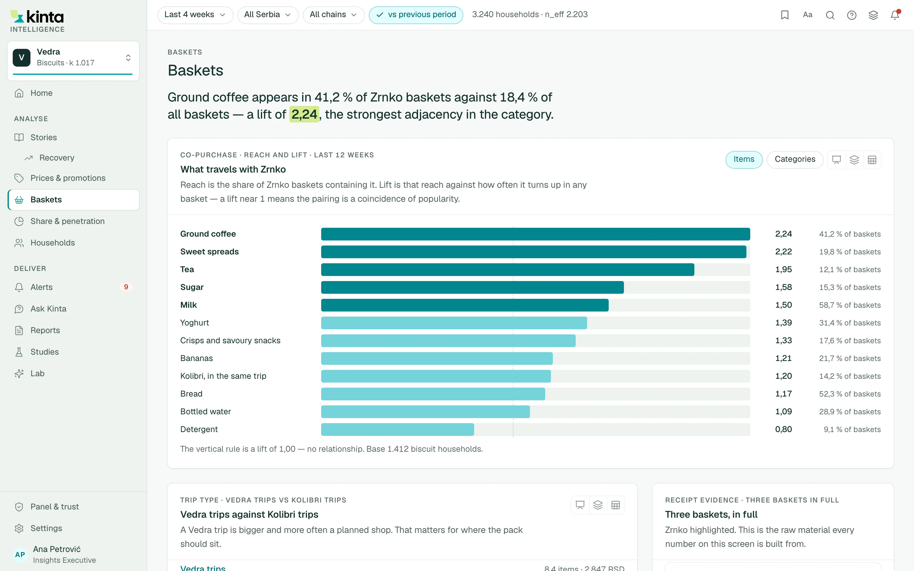Toggle 'vs previous period' comparison
Viewport: 914px width, 571px height.
(x=416, y=15)
